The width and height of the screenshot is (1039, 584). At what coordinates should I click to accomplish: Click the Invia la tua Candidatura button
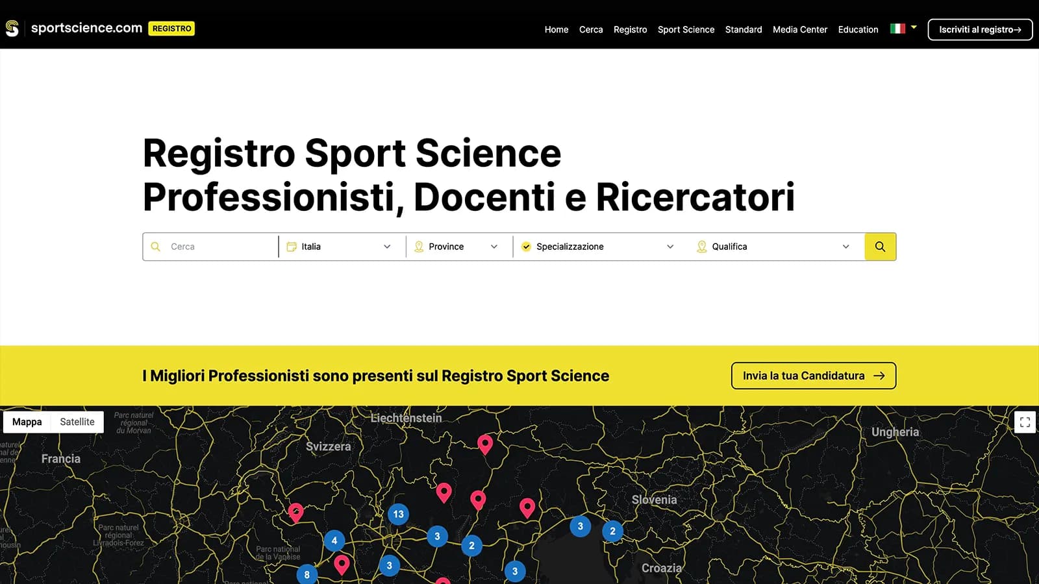point(813,376)
